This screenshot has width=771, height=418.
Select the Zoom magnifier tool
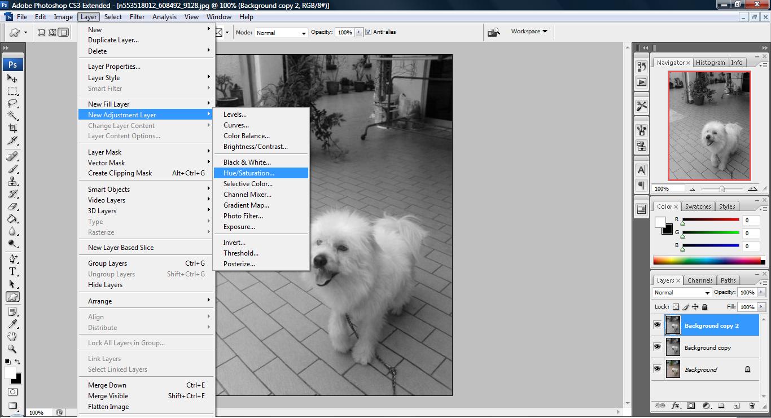12,349
